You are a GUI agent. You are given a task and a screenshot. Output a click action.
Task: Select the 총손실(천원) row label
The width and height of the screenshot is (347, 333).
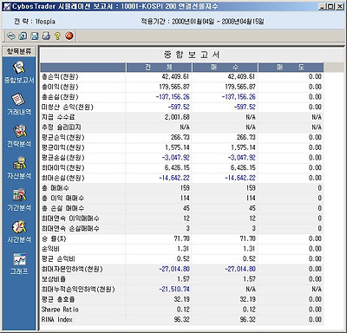click(60, 97)
